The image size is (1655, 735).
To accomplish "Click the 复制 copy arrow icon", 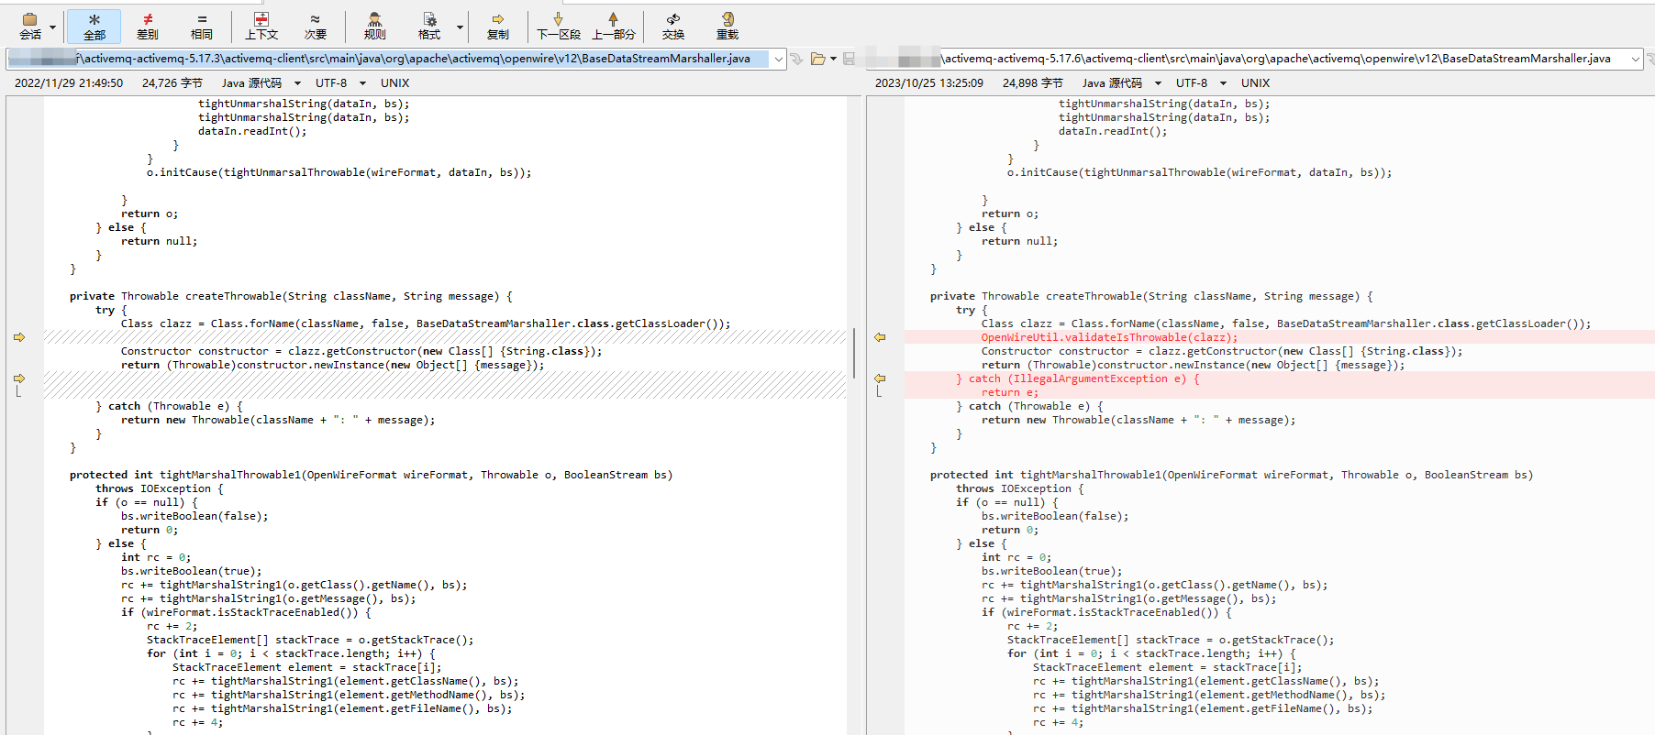I will pos(498,26).
